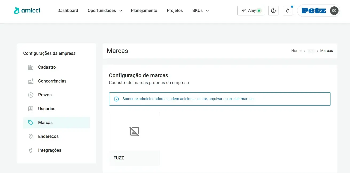Click the Usuários badge icon
350x173 pixels.
coord(31,109)
